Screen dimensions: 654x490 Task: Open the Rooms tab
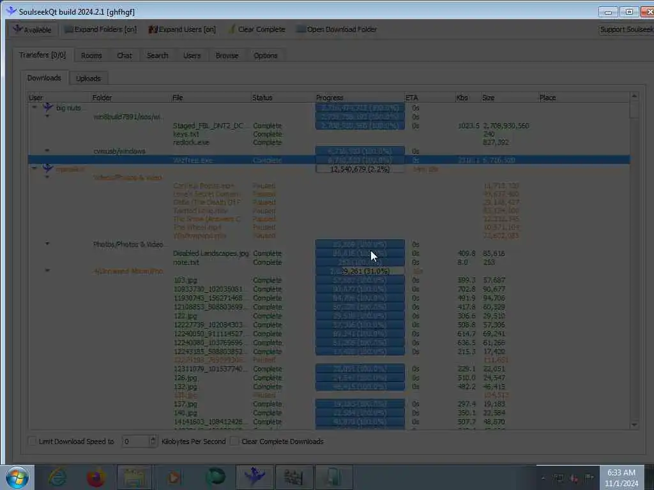tap(91, 56)
